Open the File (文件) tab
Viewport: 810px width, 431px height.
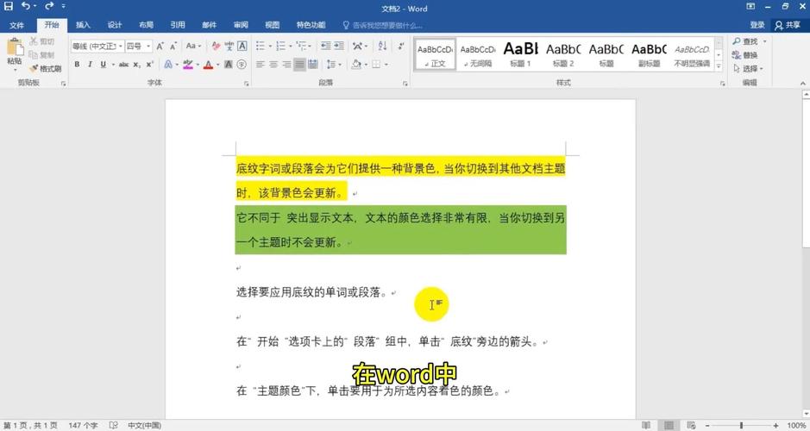[x=16, y=25]
